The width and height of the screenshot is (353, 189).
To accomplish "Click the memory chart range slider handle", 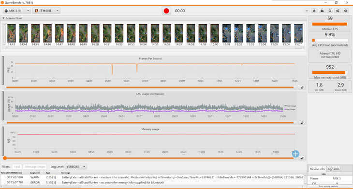I will point(5,158).
